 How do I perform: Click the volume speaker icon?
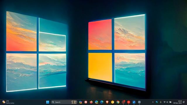tap(167, 102)
